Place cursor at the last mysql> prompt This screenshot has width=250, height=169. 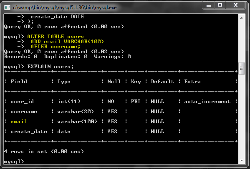click(x=14, y=162)
